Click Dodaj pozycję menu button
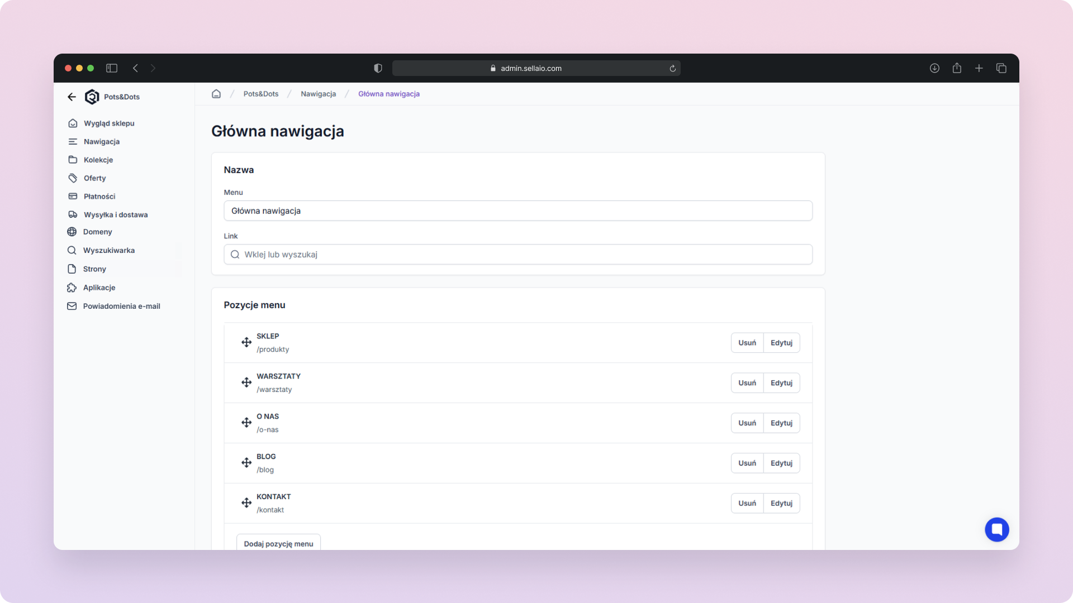 278,543
